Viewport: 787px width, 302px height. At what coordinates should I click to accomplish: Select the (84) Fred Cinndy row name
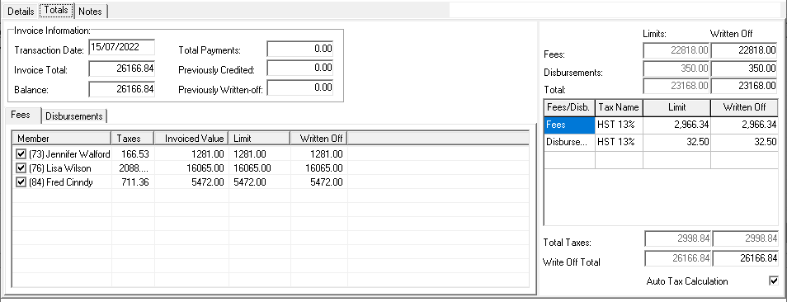tap(61, 183)
